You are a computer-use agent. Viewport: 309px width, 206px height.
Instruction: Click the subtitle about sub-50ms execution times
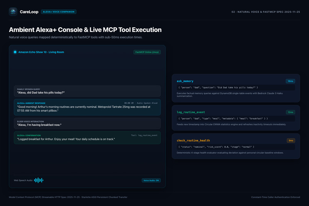(x=76, y=37)
